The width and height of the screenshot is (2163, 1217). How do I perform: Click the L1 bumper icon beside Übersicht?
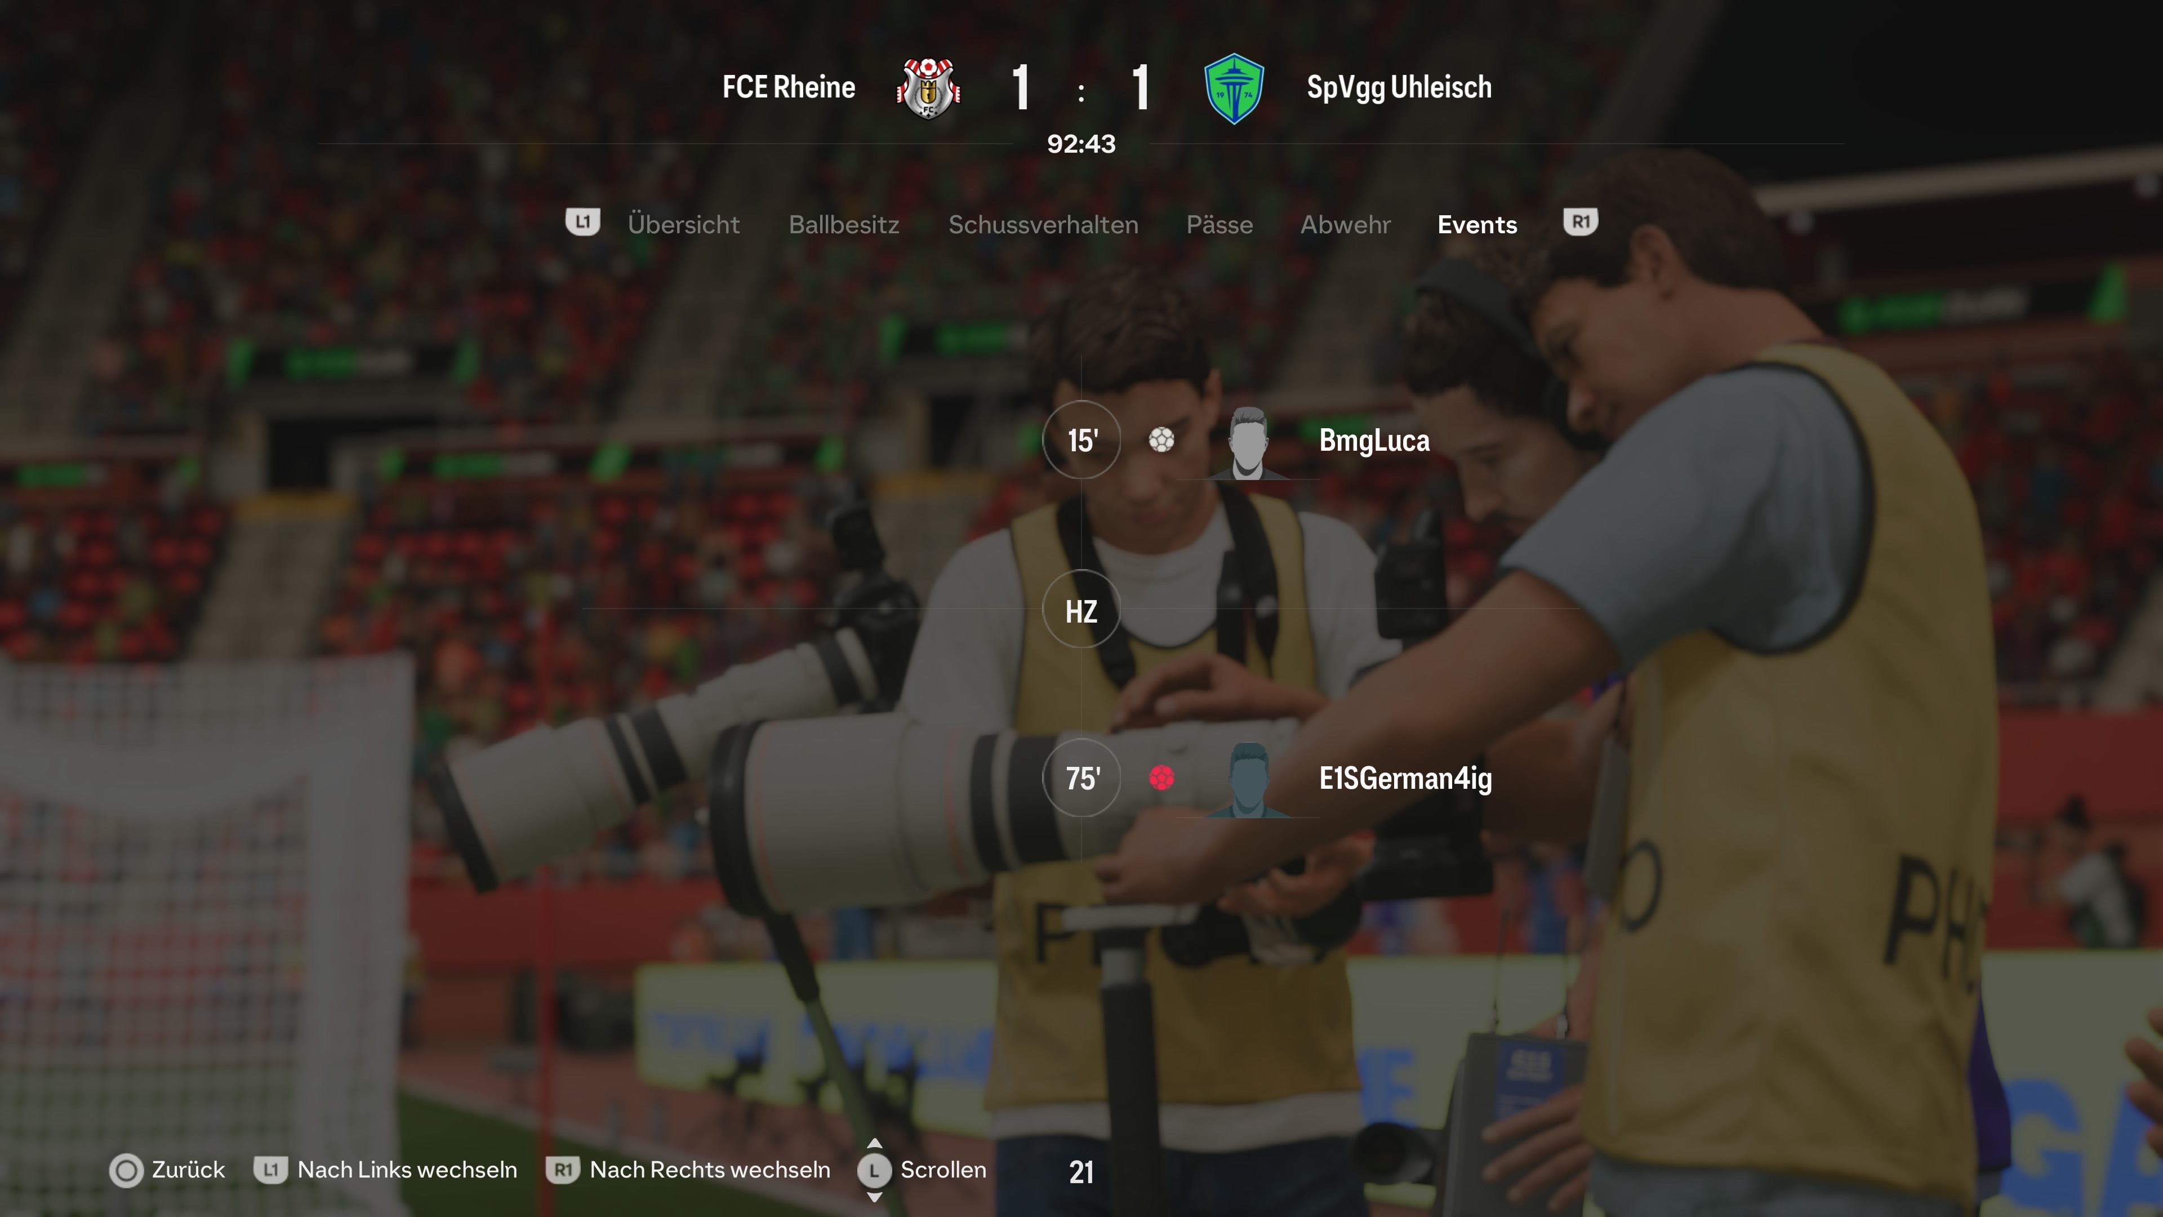583,223
